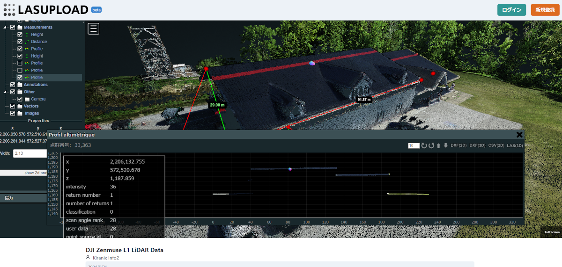
Task: Select the Camera tree item
Action: click(x=38, y=99)
